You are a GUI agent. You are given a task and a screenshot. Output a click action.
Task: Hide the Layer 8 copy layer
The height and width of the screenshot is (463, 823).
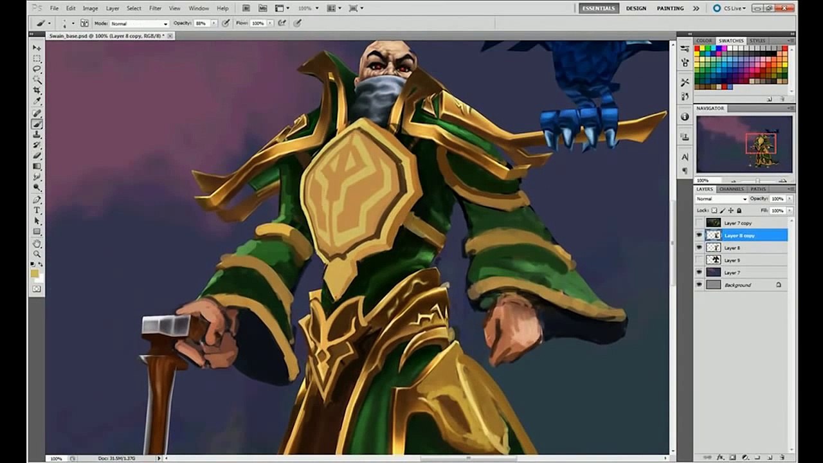[x=699, y=235]
